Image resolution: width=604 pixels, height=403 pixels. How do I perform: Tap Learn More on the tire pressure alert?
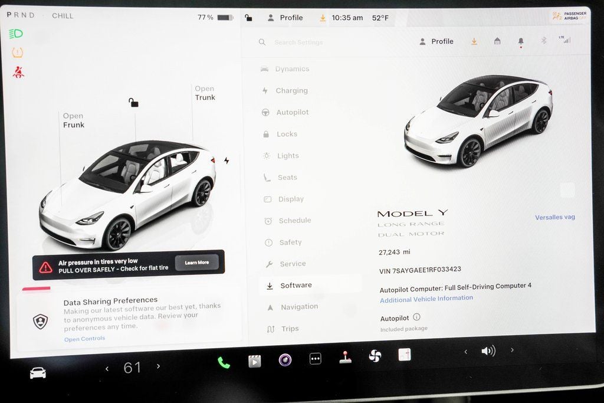pos(197,263)
